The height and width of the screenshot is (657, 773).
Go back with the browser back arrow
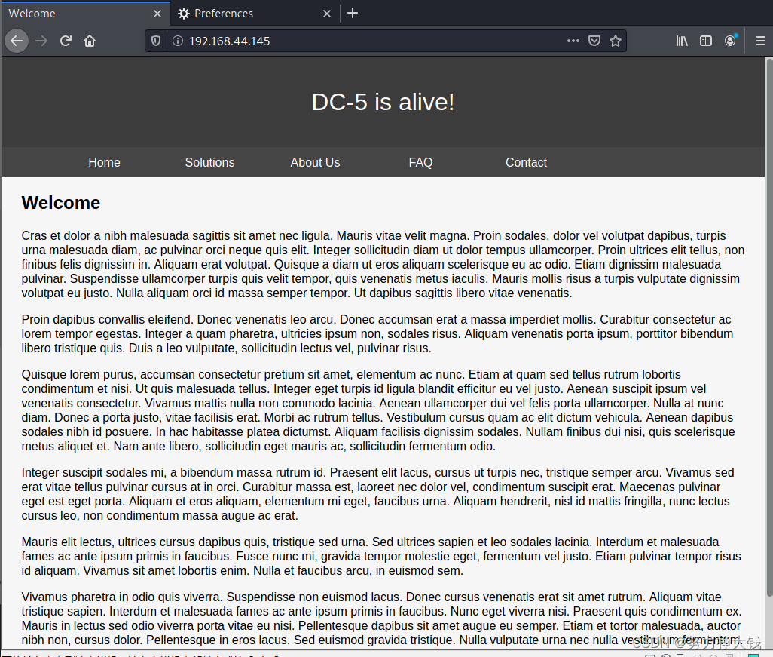coord(17,41)
